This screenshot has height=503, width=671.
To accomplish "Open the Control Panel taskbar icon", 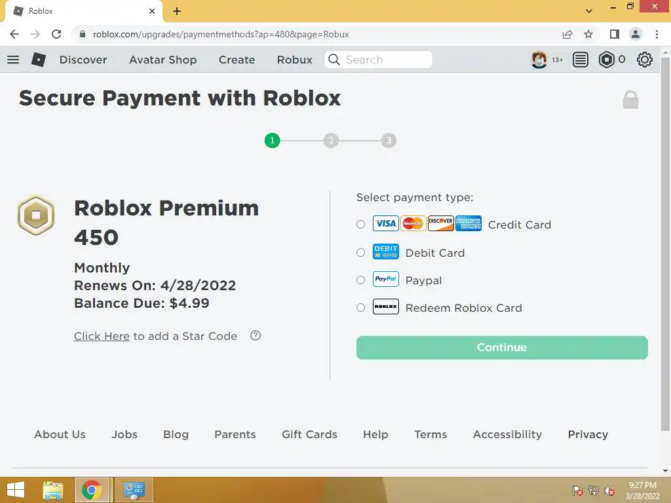I will pos(134,490).
